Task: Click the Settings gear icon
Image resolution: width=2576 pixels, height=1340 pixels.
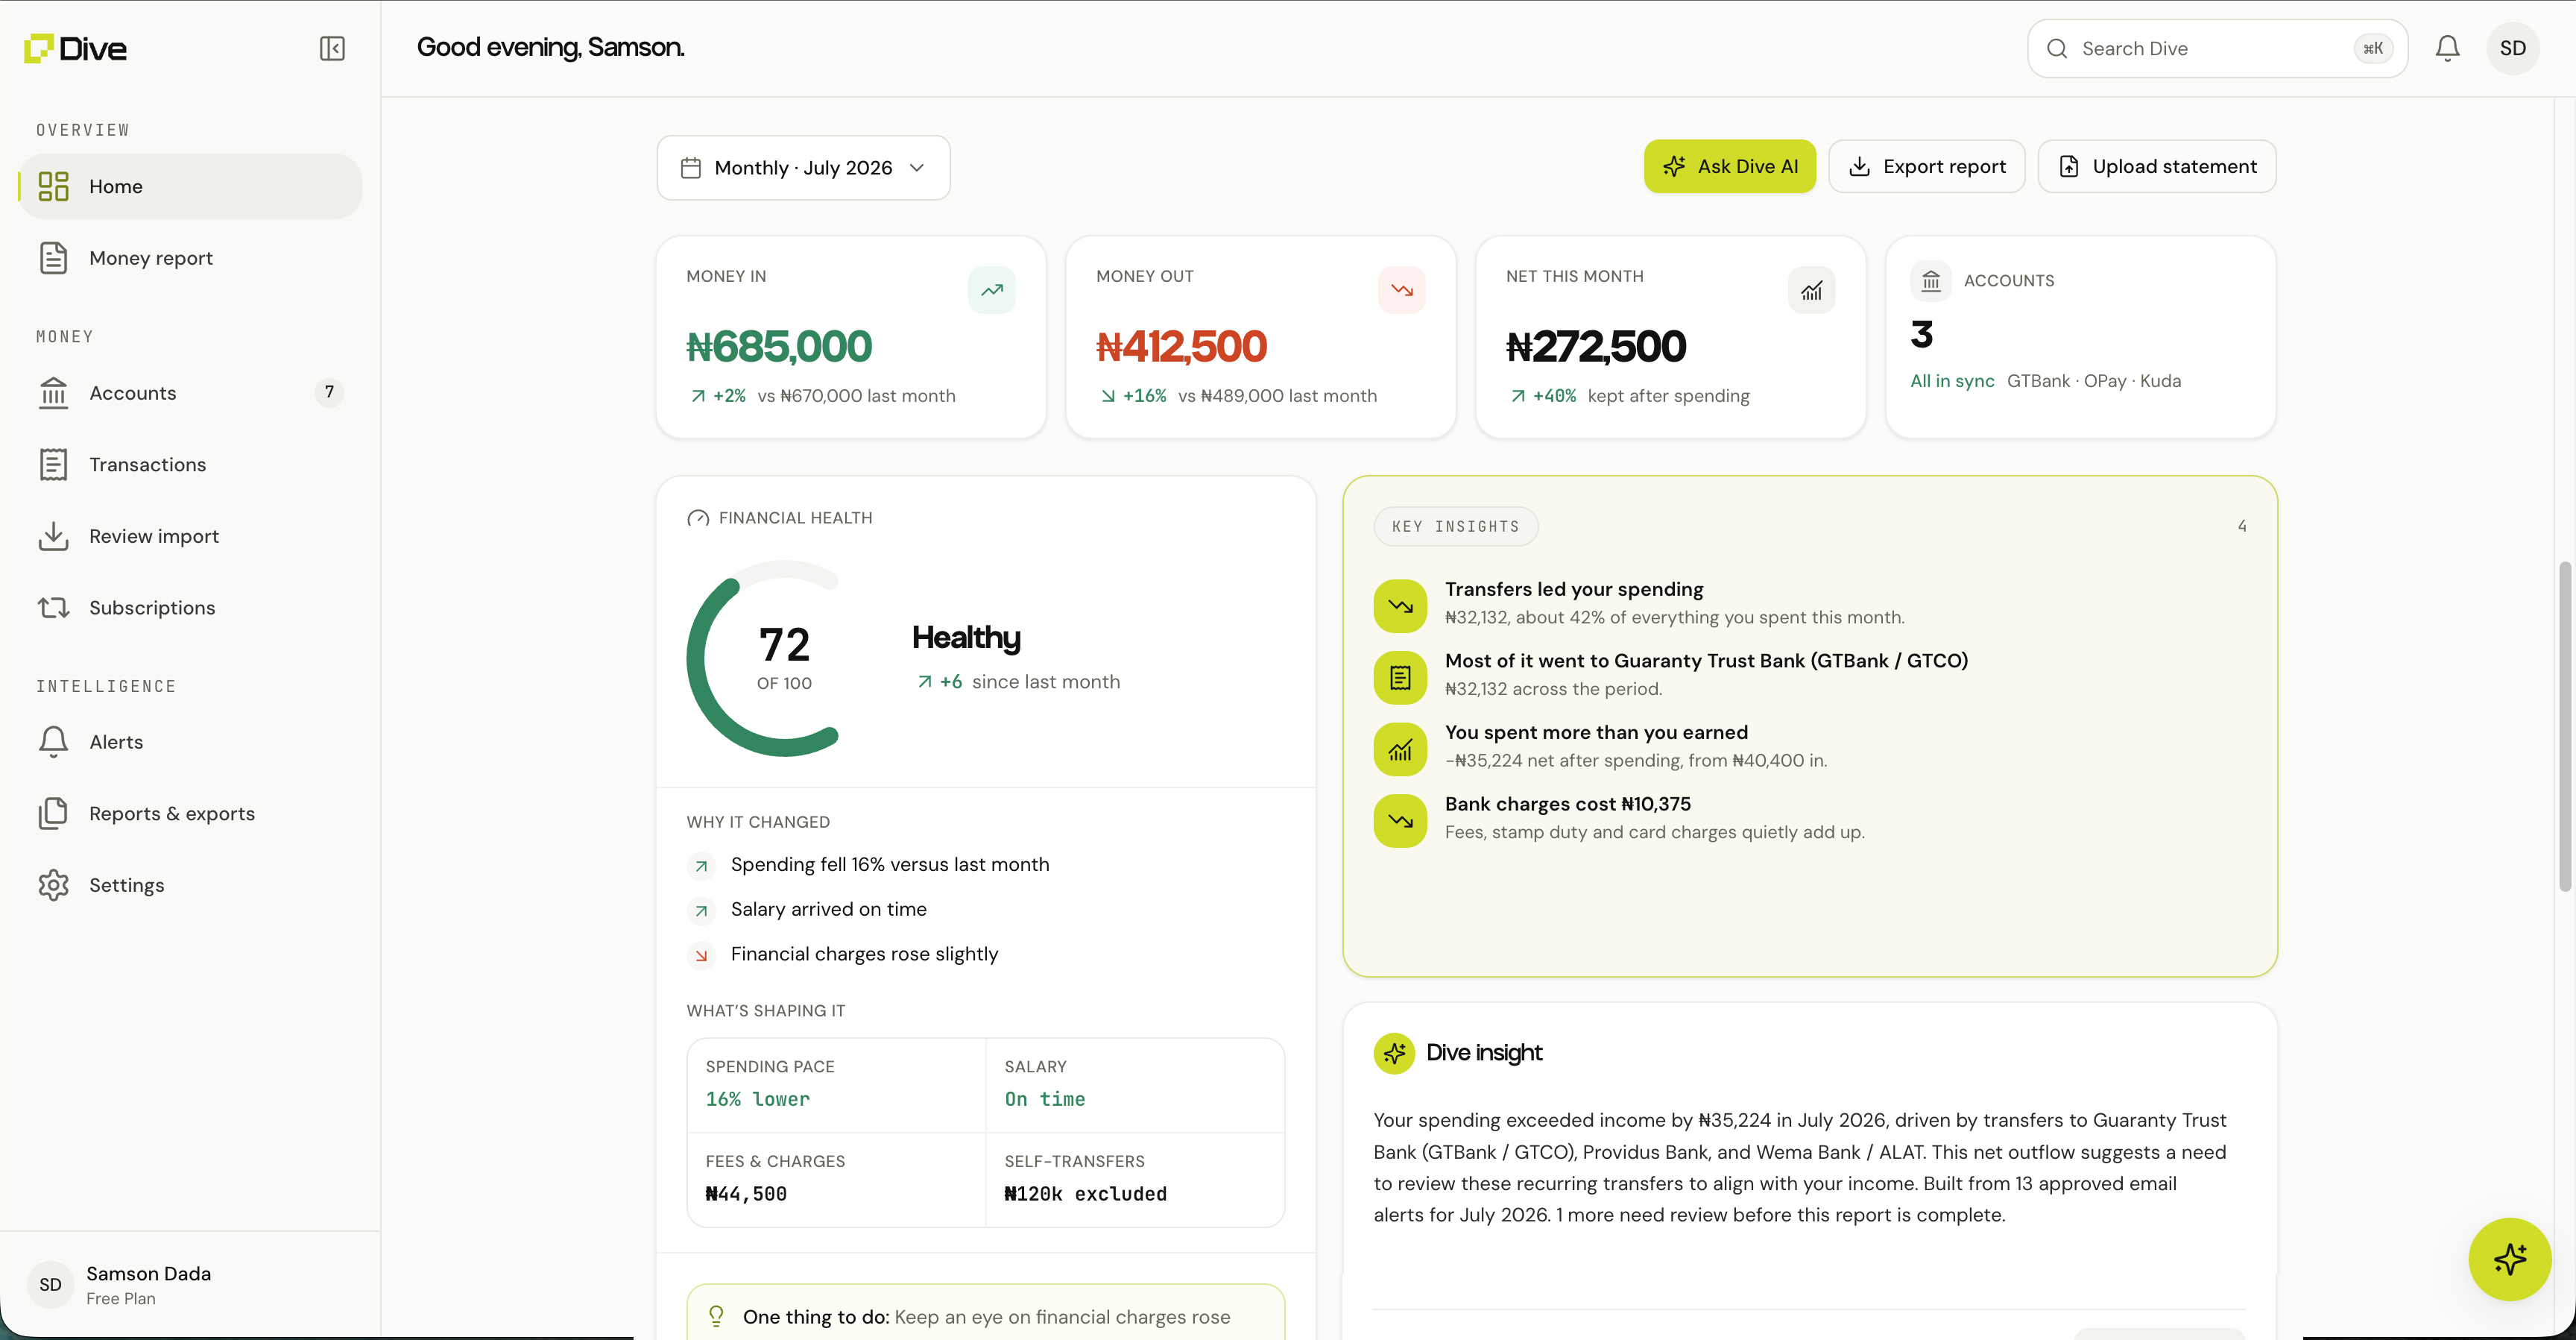Action: [53, 884]
